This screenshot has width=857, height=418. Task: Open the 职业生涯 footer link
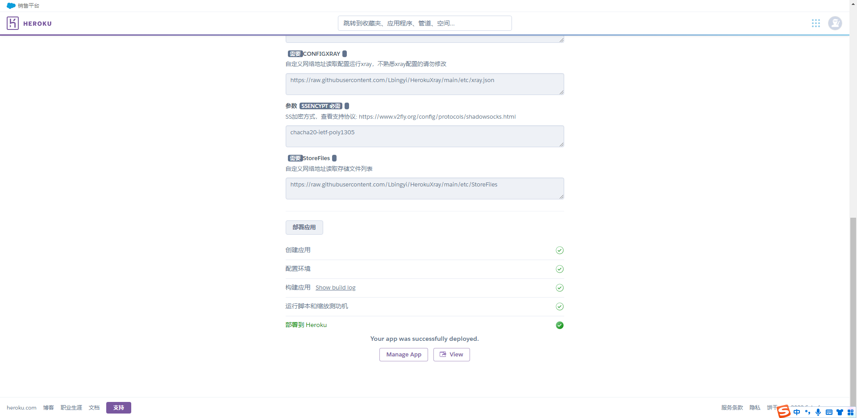(71, 408)
